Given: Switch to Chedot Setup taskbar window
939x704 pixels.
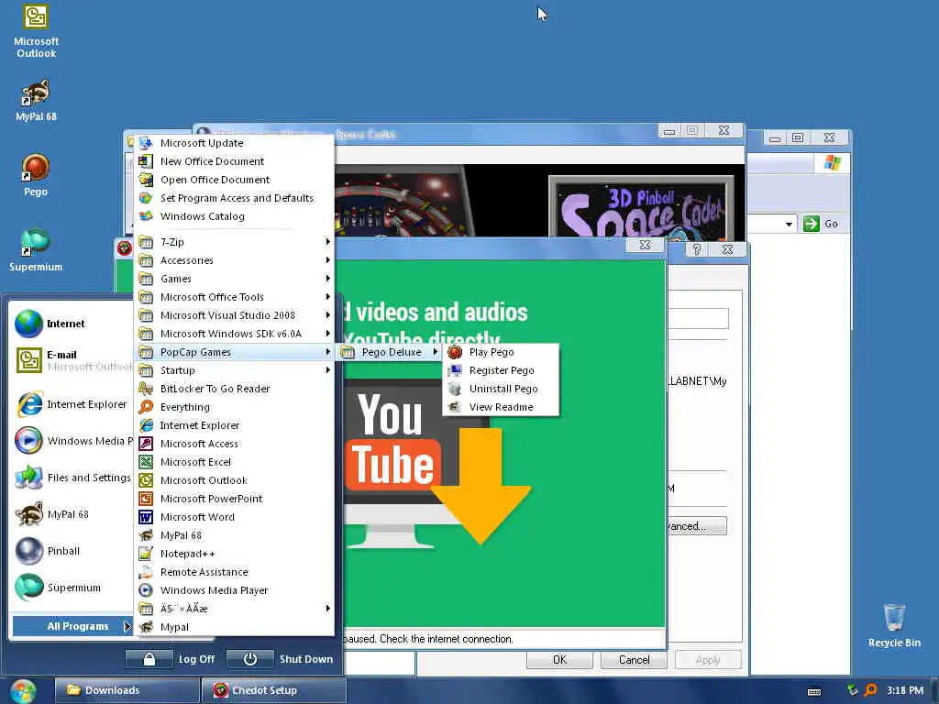Looking at the screenshot, I should tap(274, 690).
